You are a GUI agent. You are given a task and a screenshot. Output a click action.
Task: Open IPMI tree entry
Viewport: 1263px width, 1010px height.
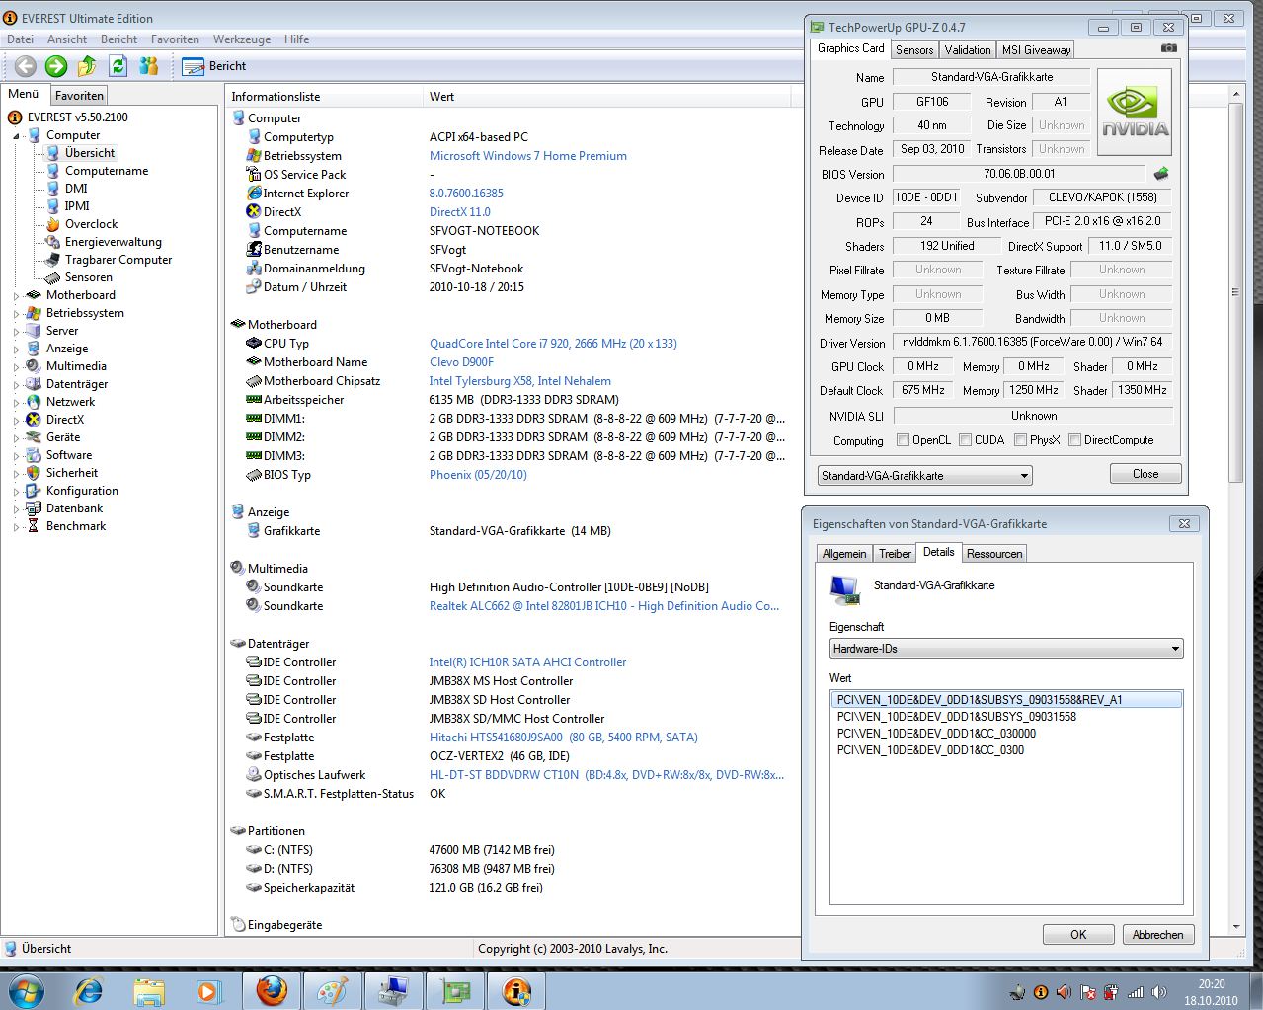tap(77, 206)
